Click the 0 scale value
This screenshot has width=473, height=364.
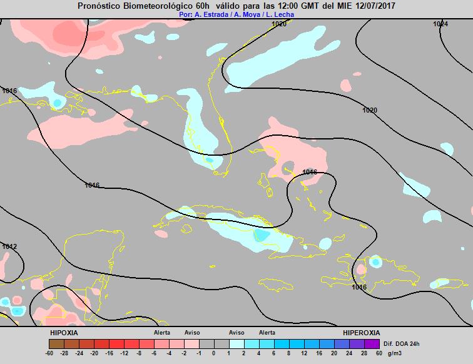pyautogui.click(x=213, y=353)
